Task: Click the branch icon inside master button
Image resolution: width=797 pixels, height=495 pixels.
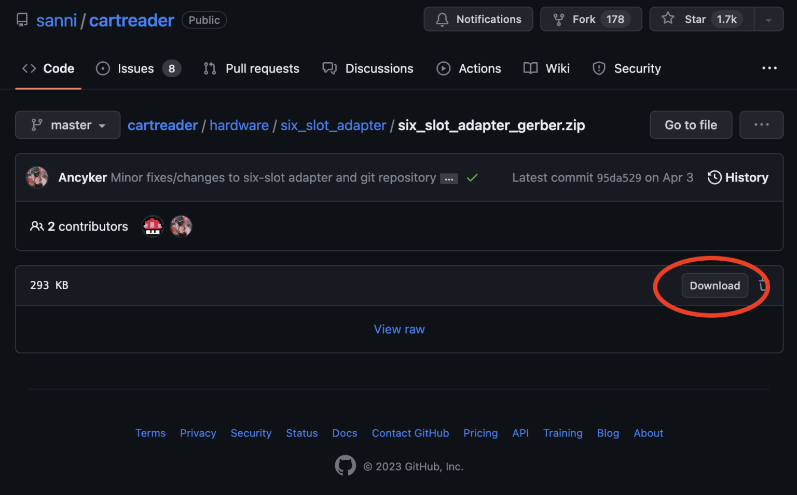Action: (36, 125)
